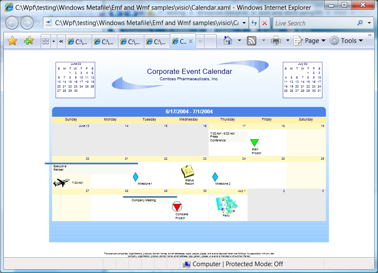
Task: Go to Home page icon
Action: (228, 41)
